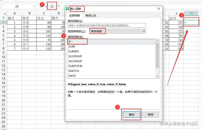Select column M header
The image size is (202, 130).
pos(191,13)
